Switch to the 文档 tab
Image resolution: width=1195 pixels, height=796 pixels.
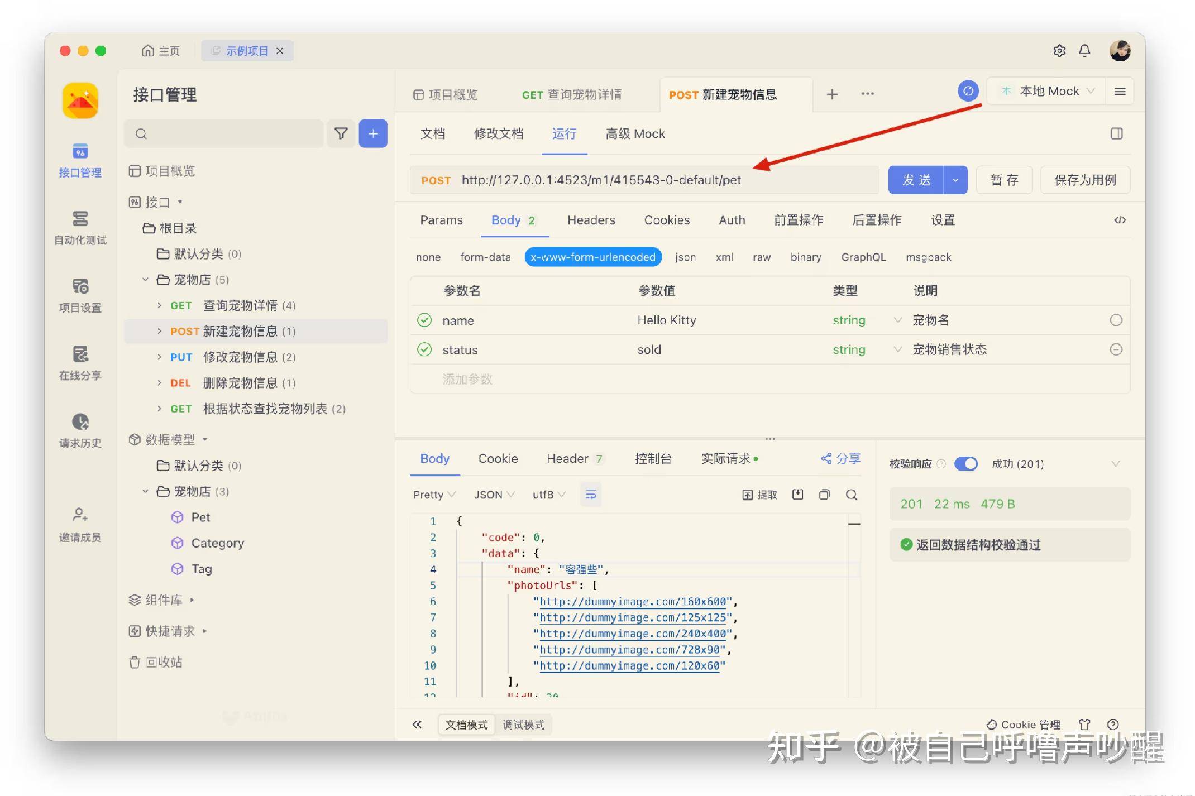(433, 133)
